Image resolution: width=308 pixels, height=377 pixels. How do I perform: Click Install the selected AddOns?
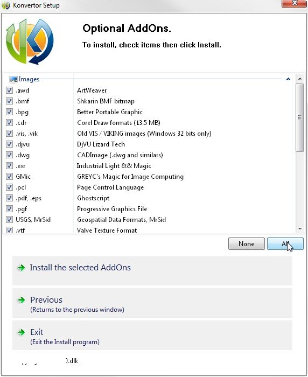pos(152,270)
